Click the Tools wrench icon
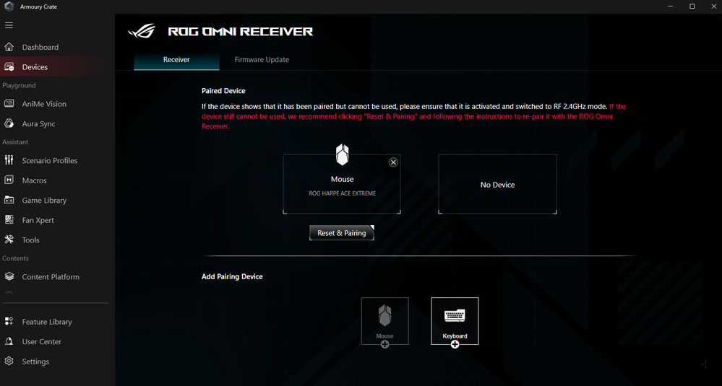 9,240
